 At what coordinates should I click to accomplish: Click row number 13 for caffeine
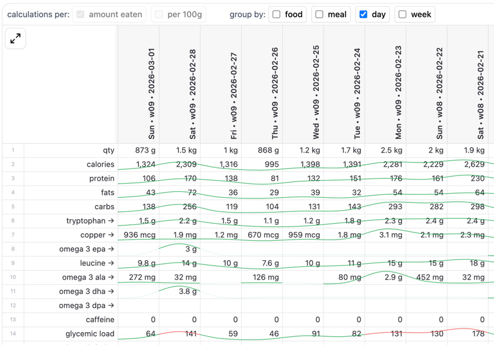coord(13,320)
